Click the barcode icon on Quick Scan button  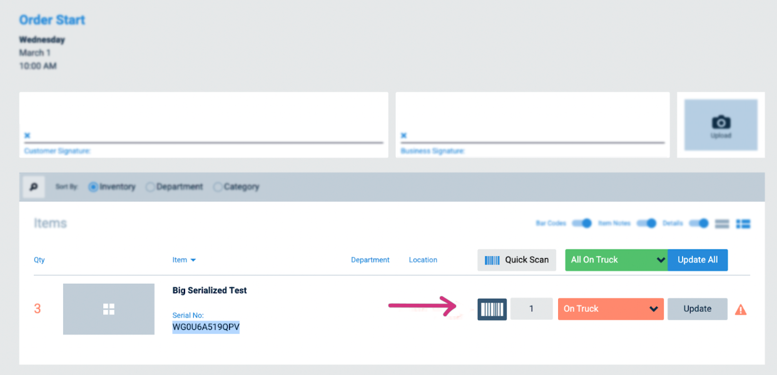tap(494, 259)
